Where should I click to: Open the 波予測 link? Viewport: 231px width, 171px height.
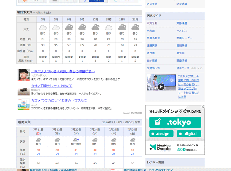point(151,53)
